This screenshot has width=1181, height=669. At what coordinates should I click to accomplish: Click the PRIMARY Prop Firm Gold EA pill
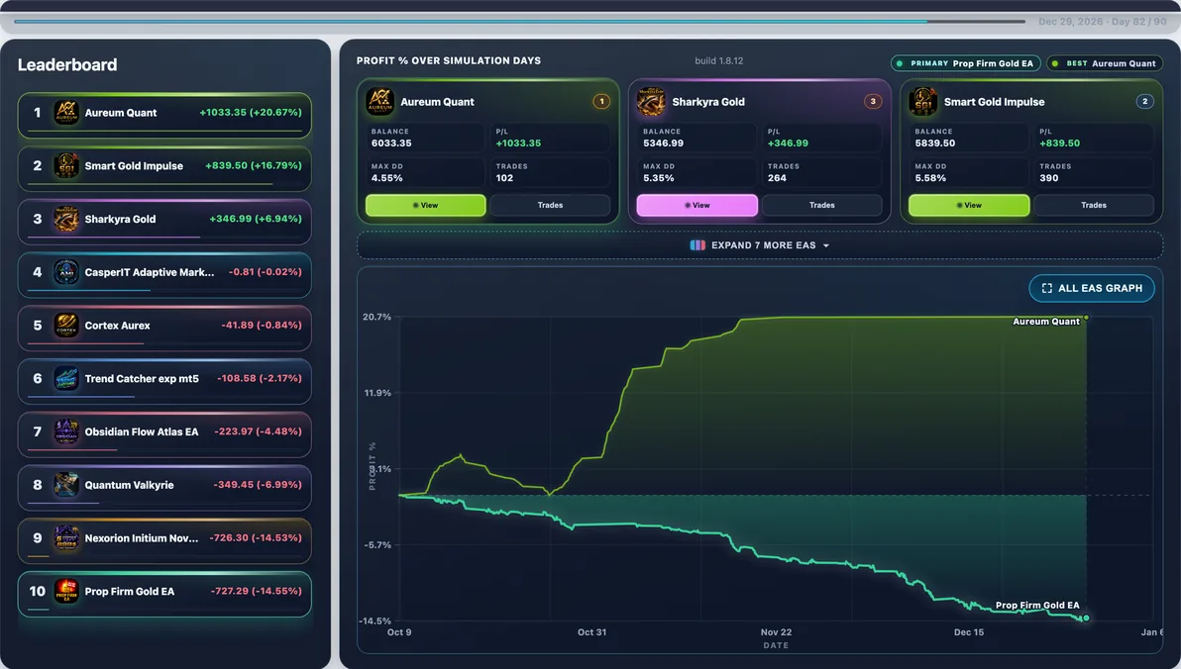click(966, 63)
